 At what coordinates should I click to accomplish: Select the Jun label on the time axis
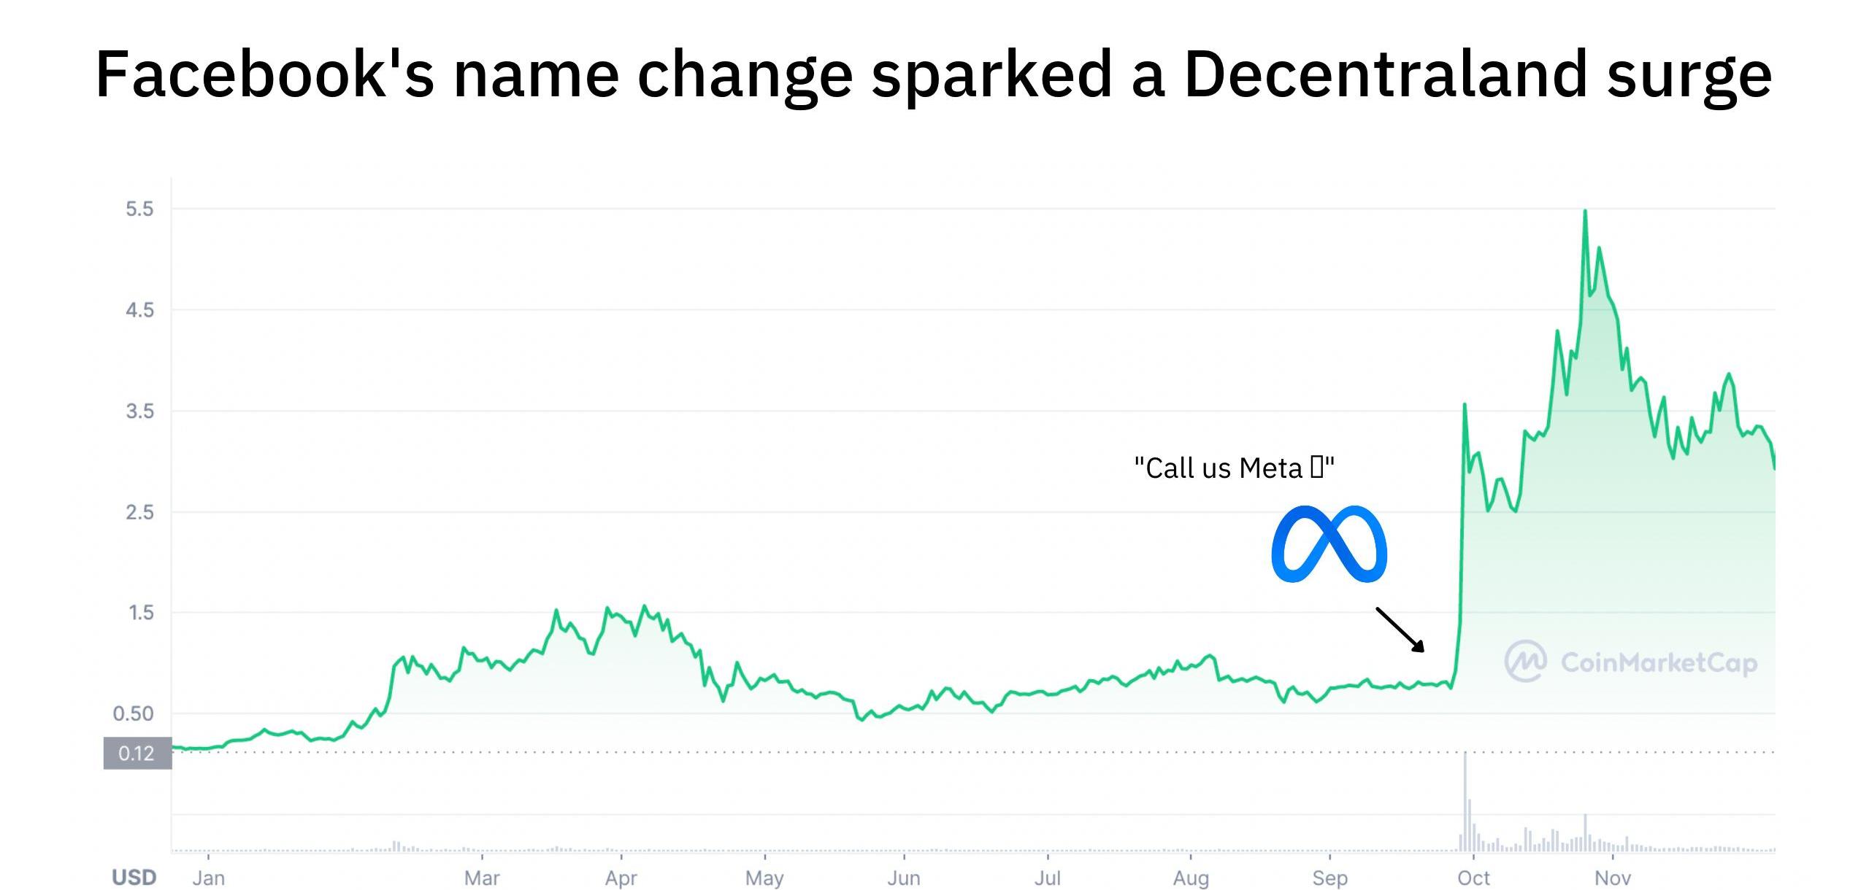coord(903,878)
